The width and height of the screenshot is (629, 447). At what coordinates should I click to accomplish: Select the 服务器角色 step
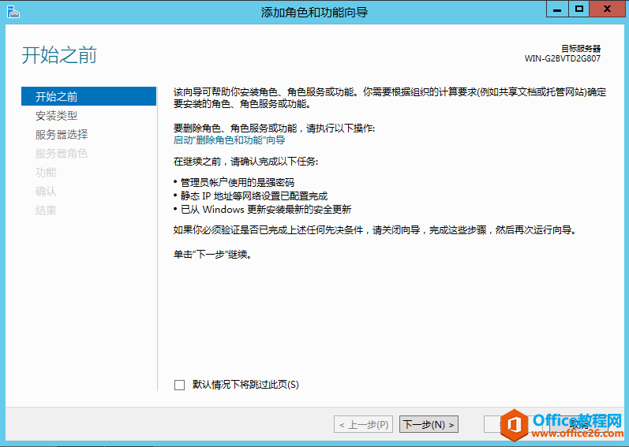62,154
